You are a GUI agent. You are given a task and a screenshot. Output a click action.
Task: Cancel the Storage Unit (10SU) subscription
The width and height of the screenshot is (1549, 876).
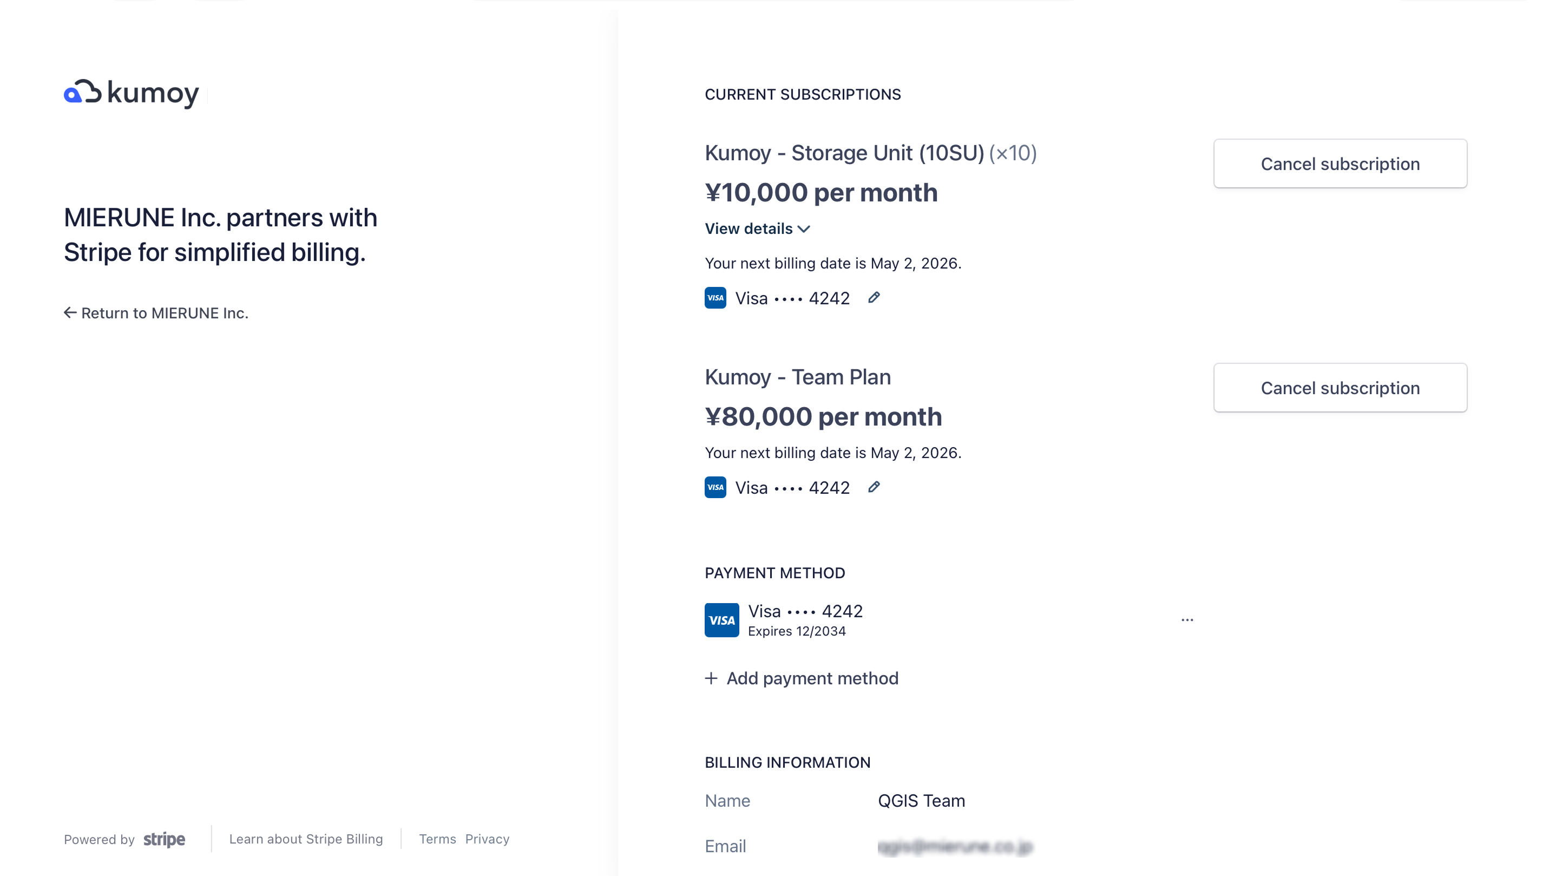point(1340,164)
